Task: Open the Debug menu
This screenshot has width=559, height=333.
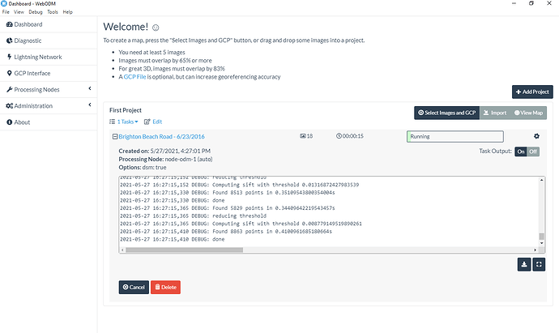Action: coord(36,12)
